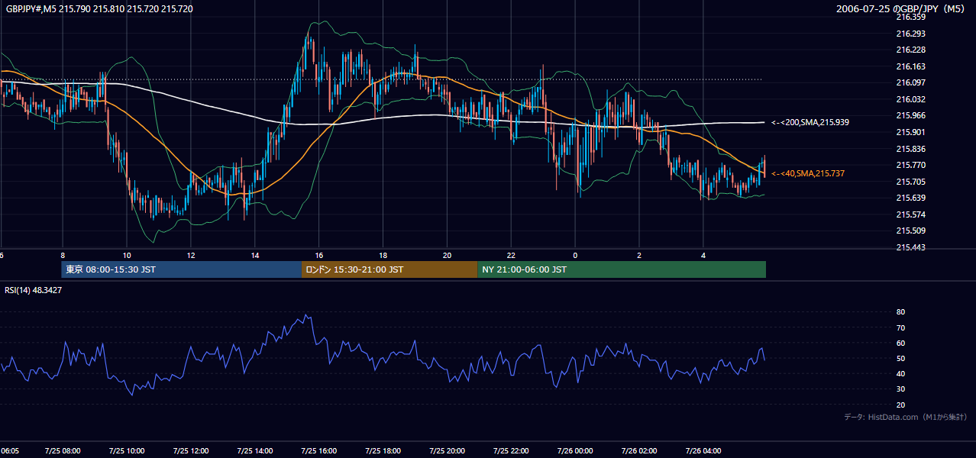The image size is (976, 458).
Task: Click price axis value 215.509
Action: pos(910,231)
